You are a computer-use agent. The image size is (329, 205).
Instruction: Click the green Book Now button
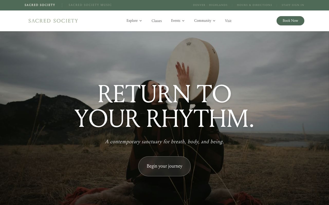(x=290, y=21)
